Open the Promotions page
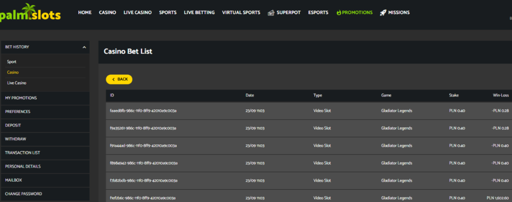This screenshot has width=512, height=202. click(357, 13)
